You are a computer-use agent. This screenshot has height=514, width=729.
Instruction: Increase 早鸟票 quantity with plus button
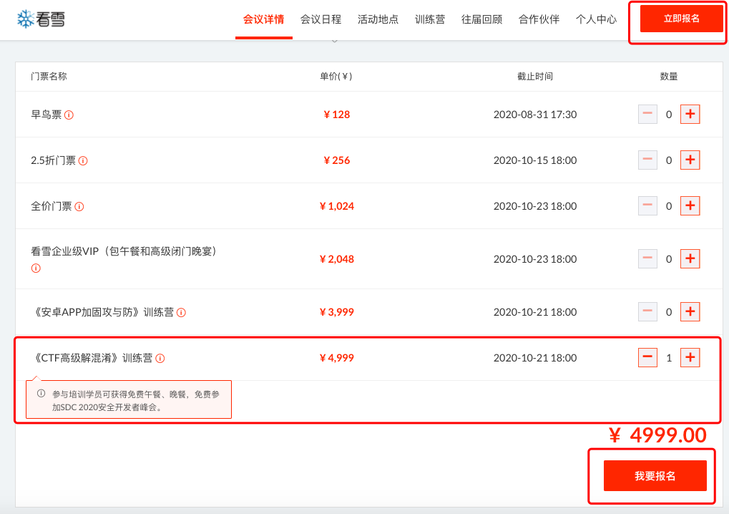coord(690,114)
